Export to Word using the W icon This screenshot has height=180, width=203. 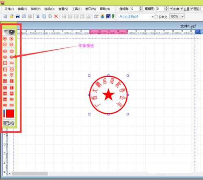click(108, 16)
